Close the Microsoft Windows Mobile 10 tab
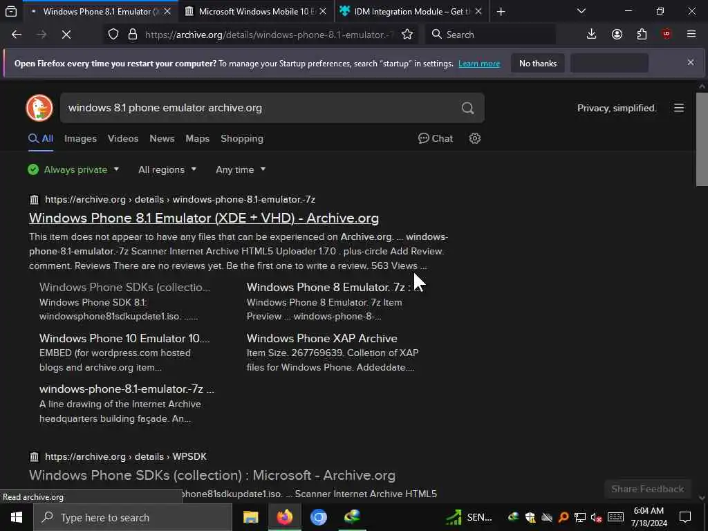Screen dimensions: 708x531 point(323,12)
